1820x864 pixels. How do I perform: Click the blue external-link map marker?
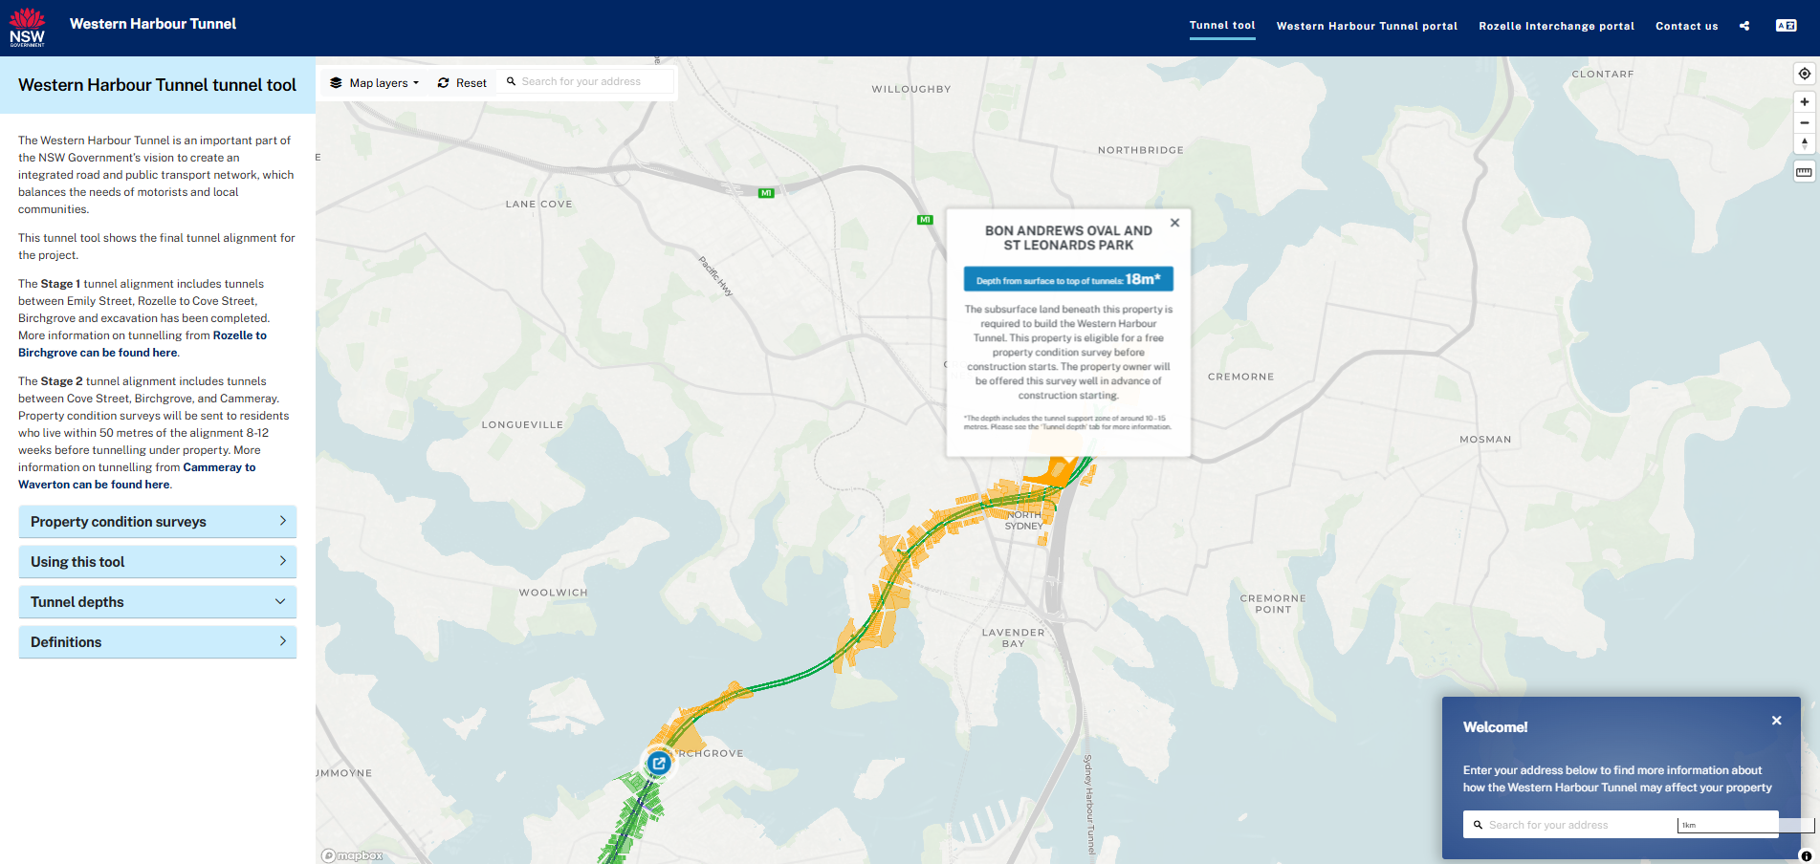[x=659, y=763]
